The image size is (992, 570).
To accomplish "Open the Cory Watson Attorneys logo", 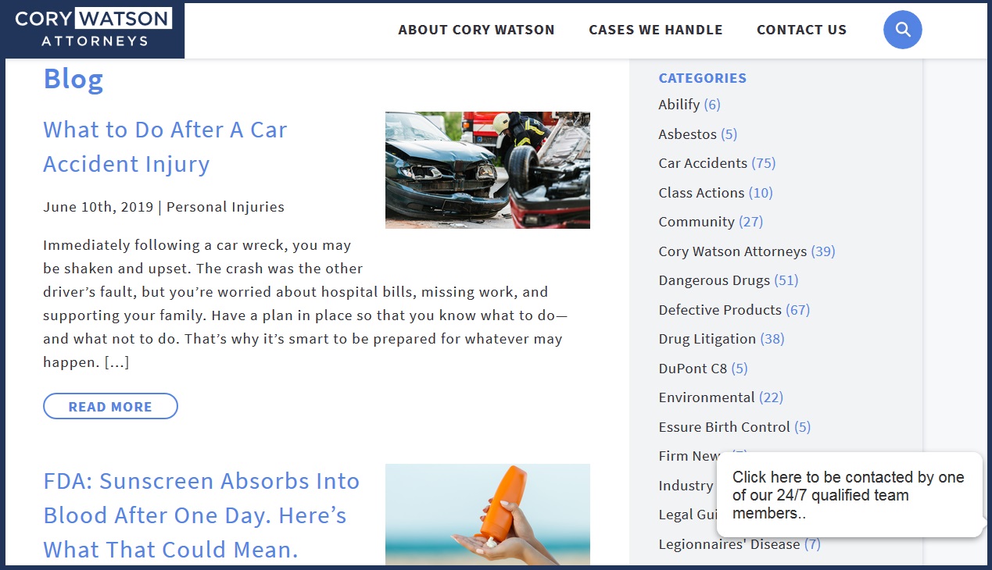I will pyautogui.click(x=93, y=29).
